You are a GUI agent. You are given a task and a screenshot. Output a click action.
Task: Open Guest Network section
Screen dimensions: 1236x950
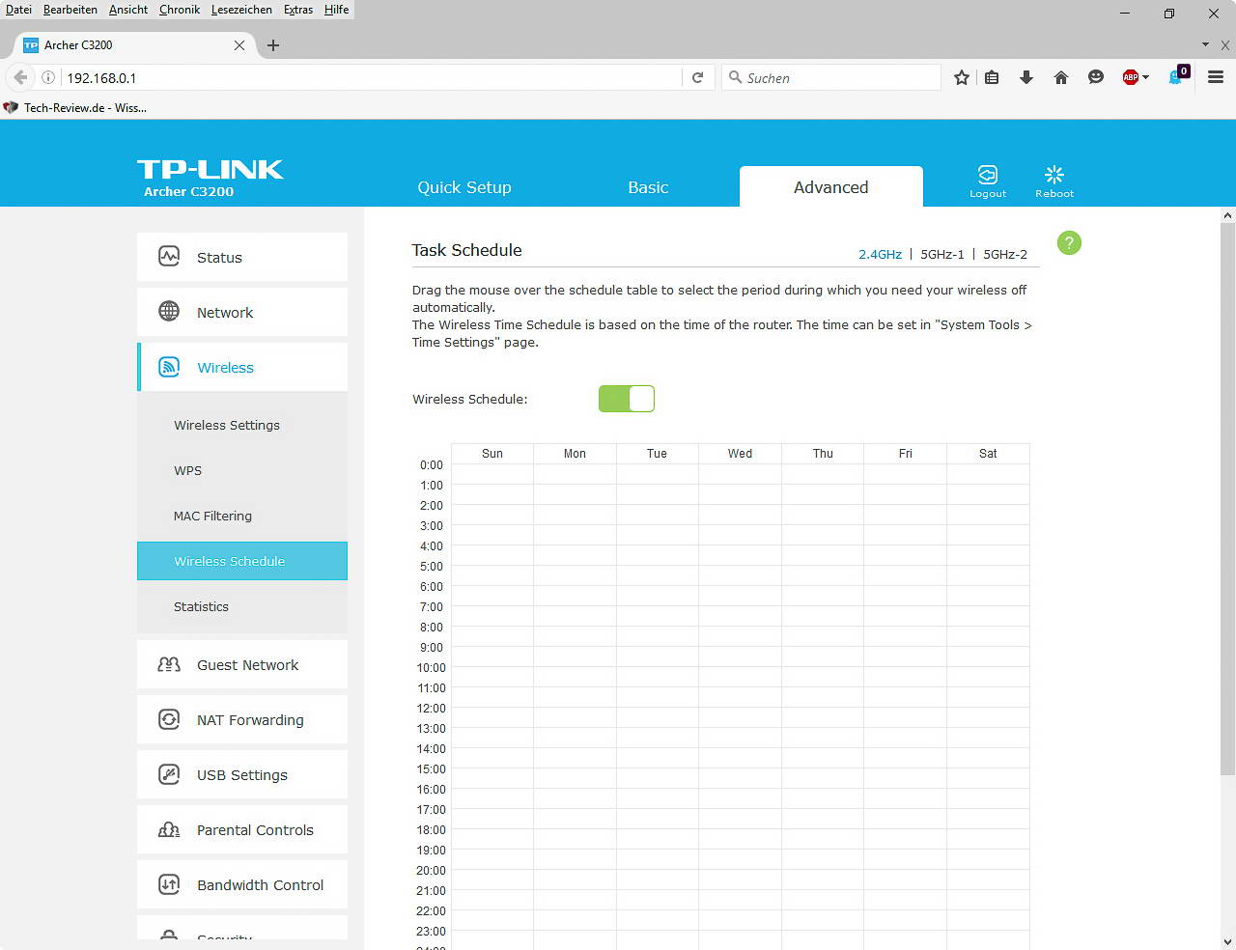coord(246,665)
